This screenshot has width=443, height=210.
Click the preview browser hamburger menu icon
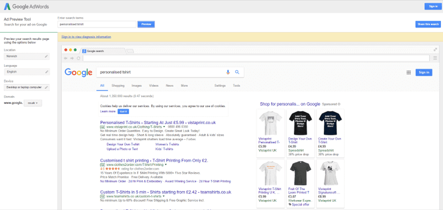pyautogui.click(x=435, y=58)
